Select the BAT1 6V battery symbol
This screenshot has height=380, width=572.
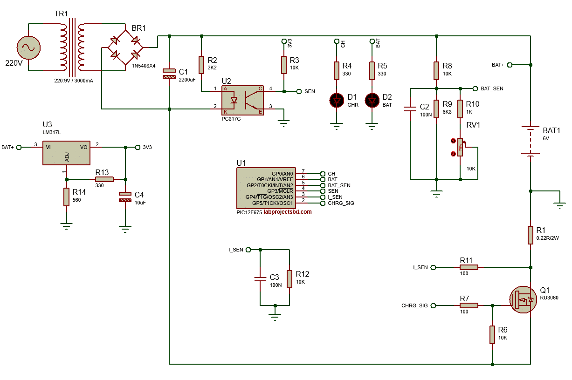point(531,141)
